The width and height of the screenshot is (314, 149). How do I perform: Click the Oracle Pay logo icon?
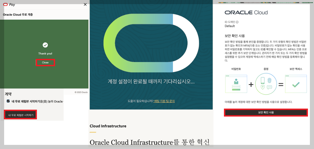pyautogui.click(x=6, y=4)
